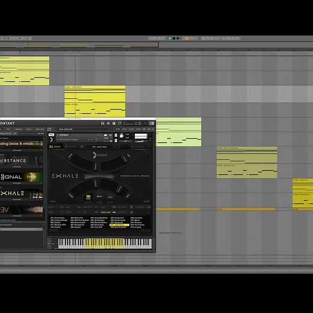Click the A-Z sort button in Libraries
Image resolution: width=313 pixels, height=313 pixels.
(15, 134)
